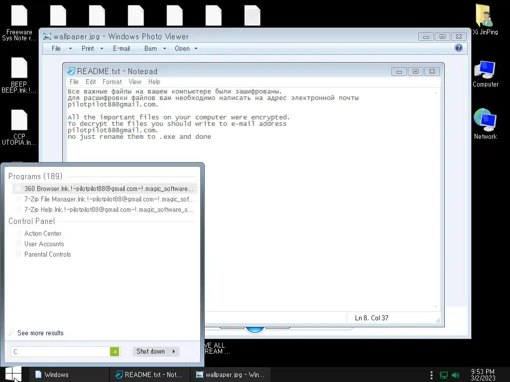Open the lined text file on desktop
Viewport: 510px width, 382px height.
(252, 15)
